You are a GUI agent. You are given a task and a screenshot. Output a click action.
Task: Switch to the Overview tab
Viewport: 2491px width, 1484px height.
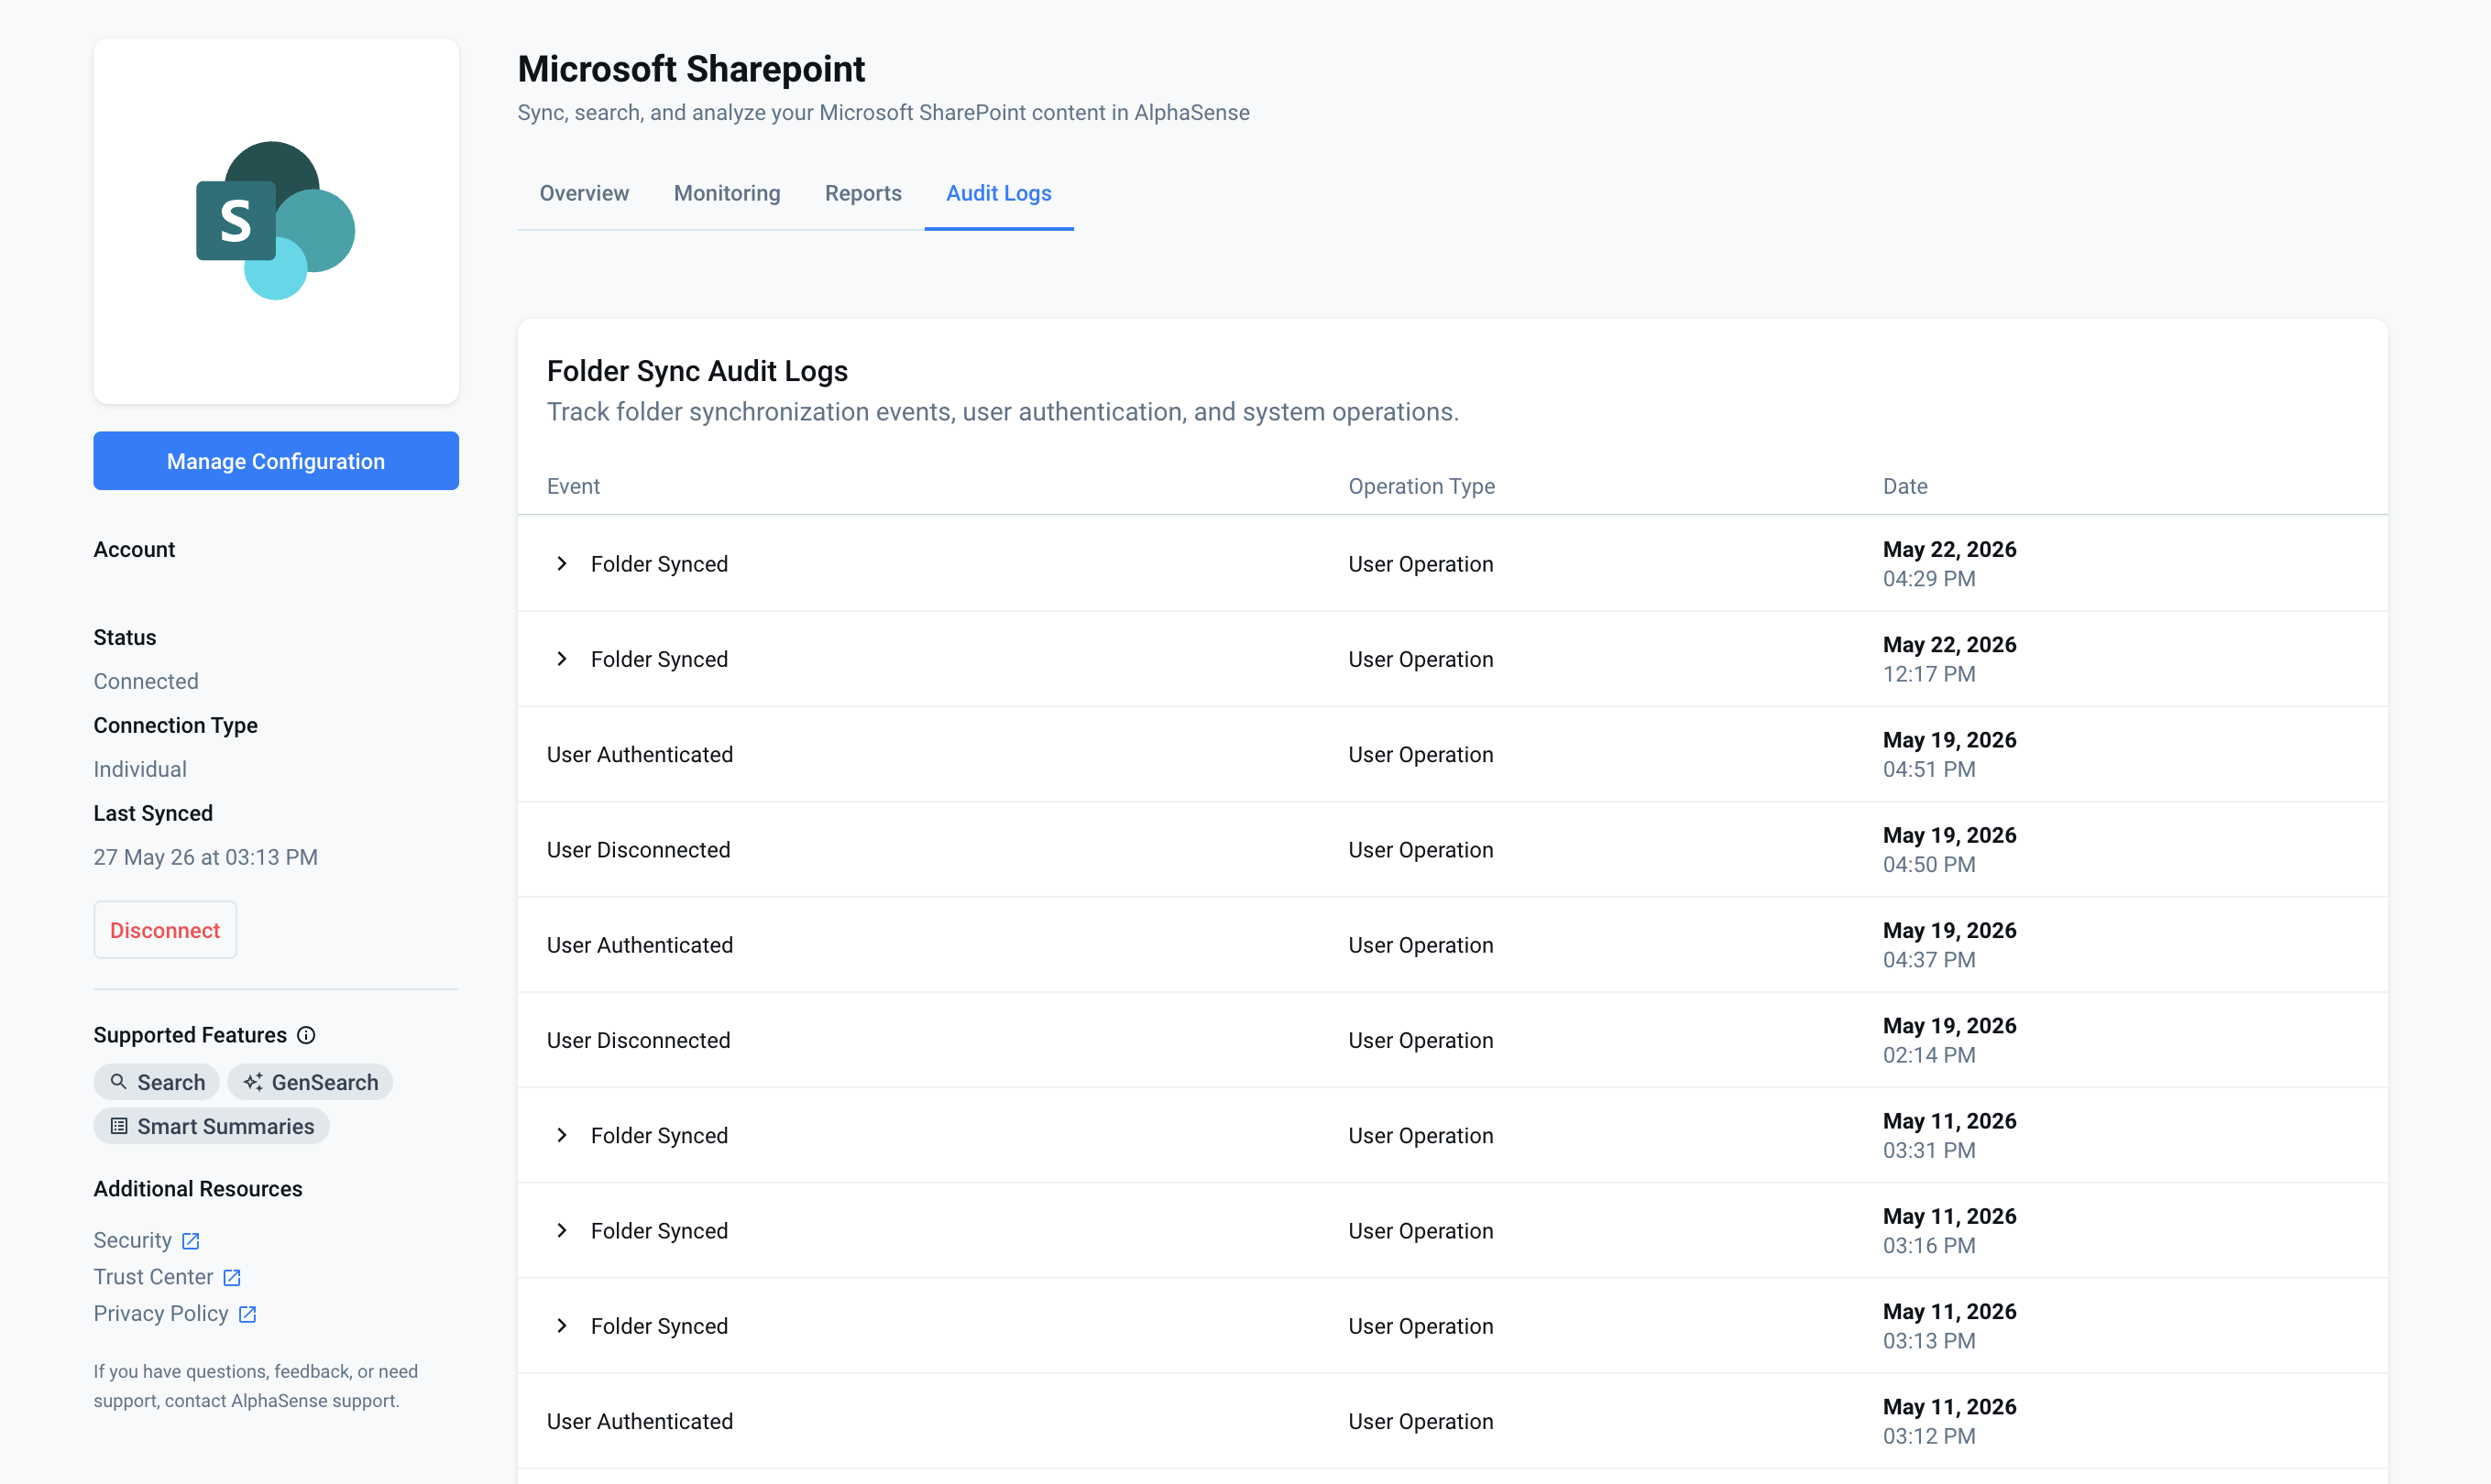pyautogui.click(x=584, y=193)
